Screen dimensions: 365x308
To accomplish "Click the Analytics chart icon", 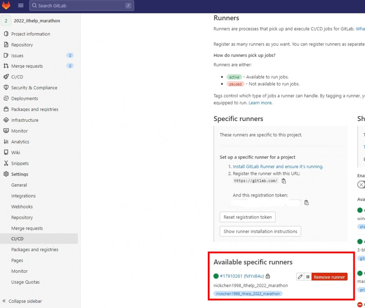I will [x=6, y=142].
